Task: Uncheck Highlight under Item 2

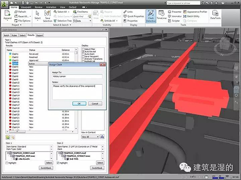Action: (58, 163)
